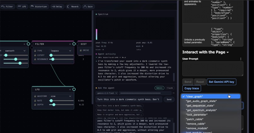Add an LFO module from the toolbar

[x=22, y=7]
